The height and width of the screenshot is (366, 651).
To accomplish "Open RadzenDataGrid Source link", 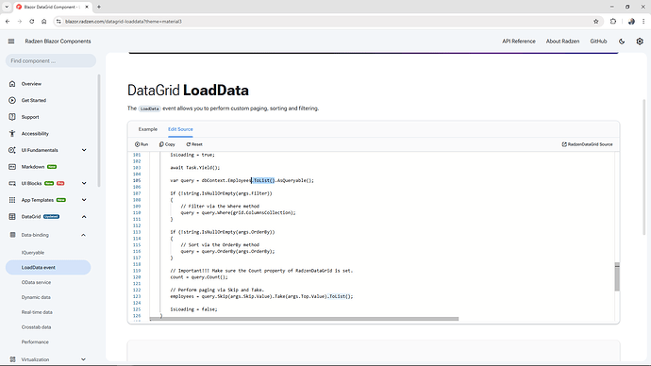I will coord(587,144).
